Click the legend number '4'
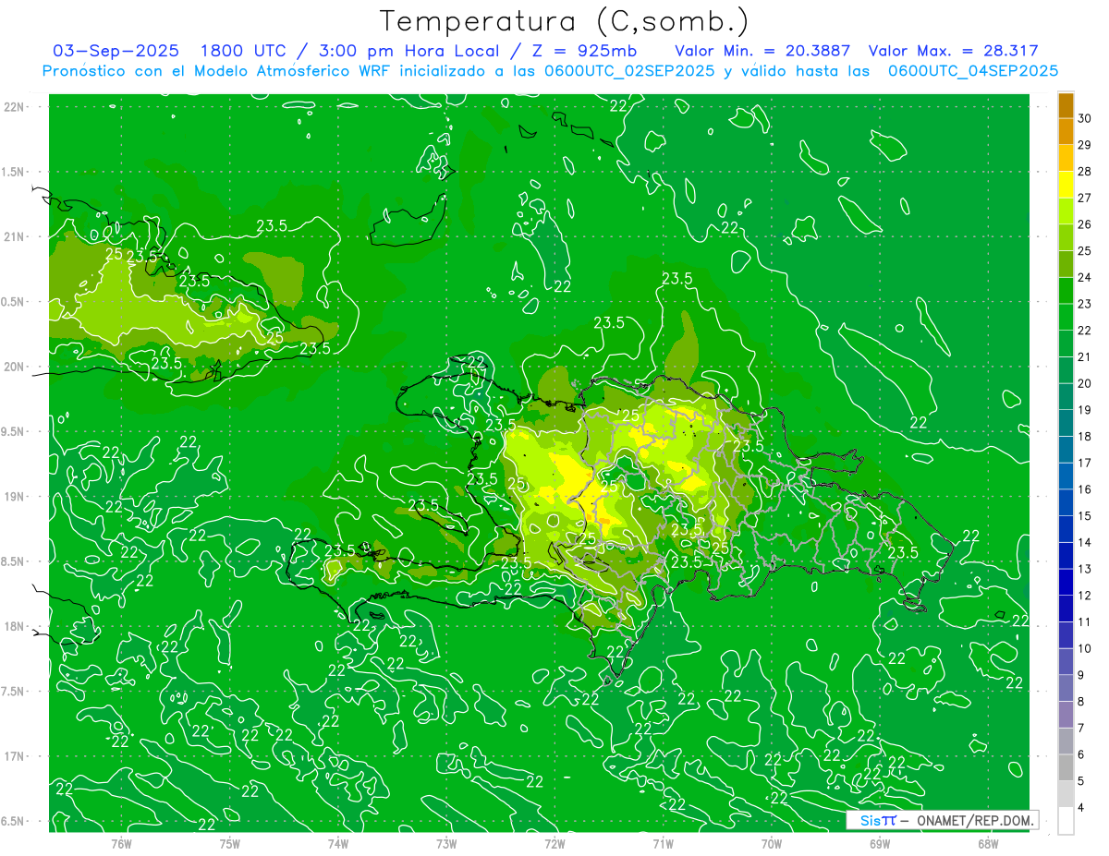The height and width of the screenshot is (856, 1109). click(x=1082, y=808)
